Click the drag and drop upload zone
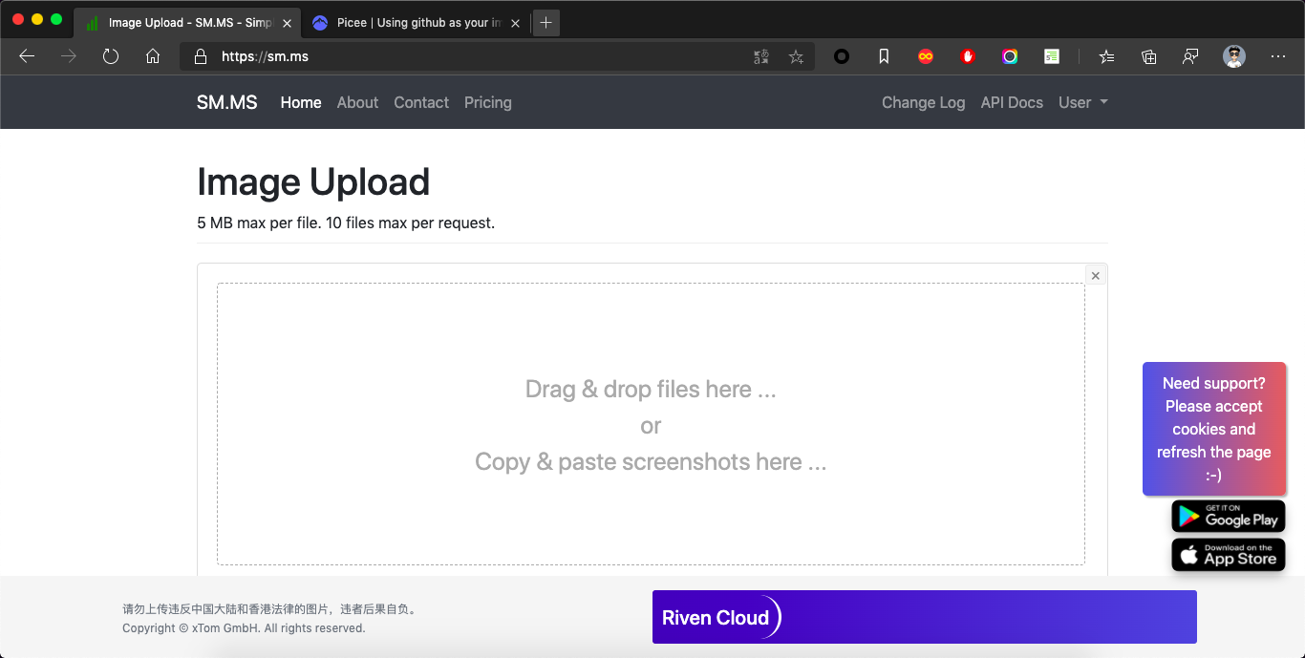1305x658 pixels. [x=651, y=424]
